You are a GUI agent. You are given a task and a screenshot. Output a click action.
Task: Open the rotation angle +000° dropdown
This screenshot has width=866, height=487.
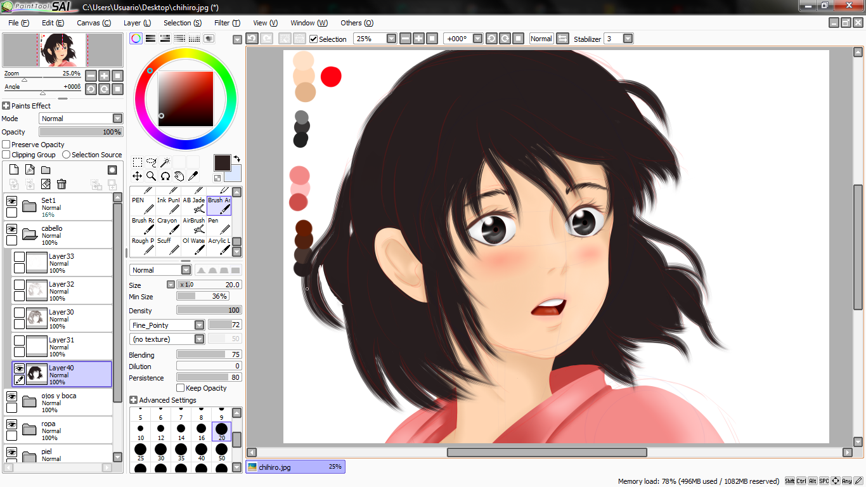click(478, 39)
